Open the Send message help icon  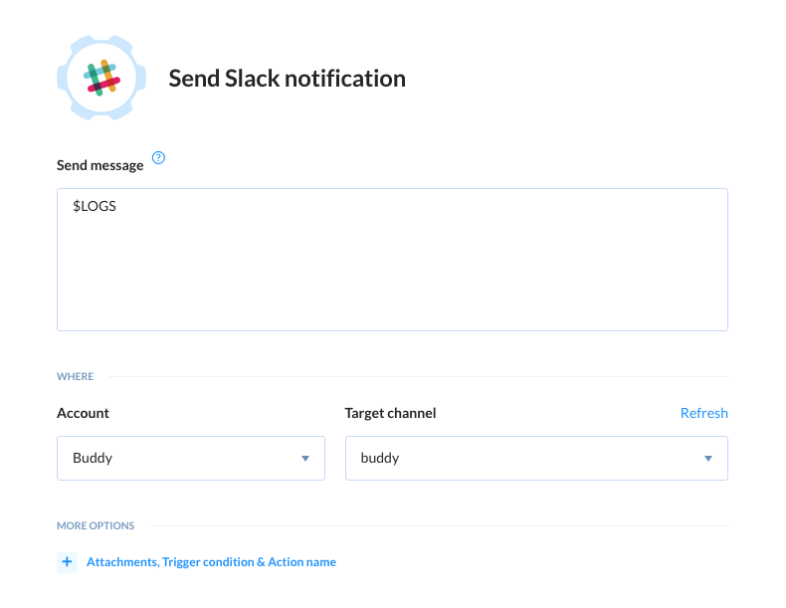tap(158, 158)
